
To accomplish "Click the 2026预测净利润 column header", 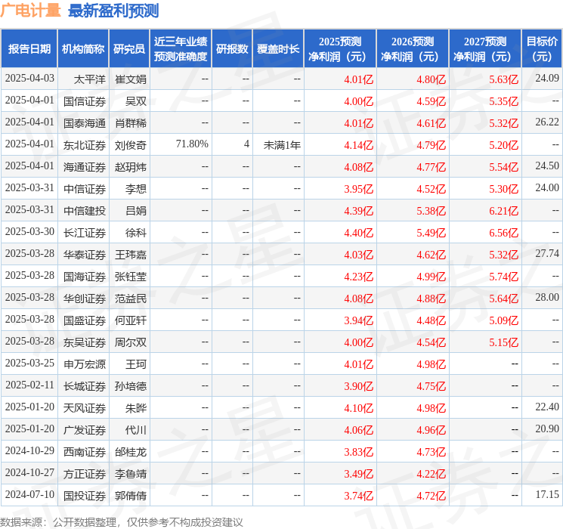I will tap(413, 49).
